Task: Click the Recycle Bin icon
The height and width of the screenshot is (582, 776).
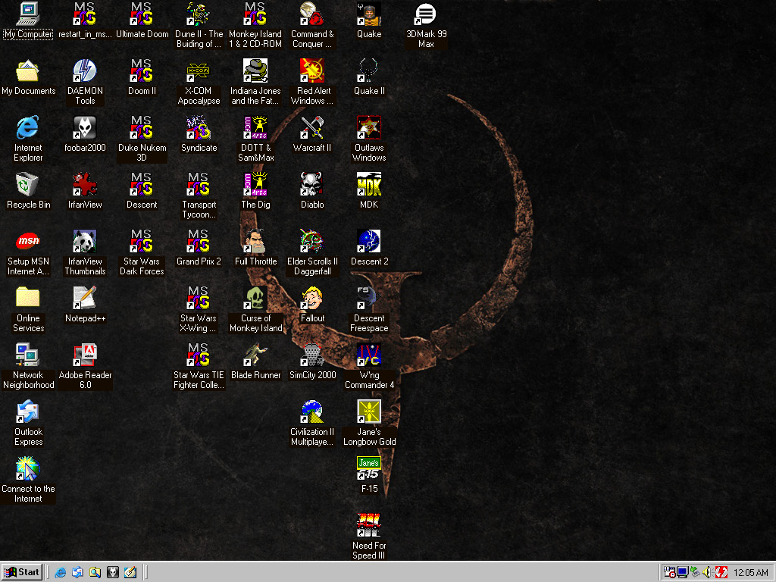Action: point(28,185)
